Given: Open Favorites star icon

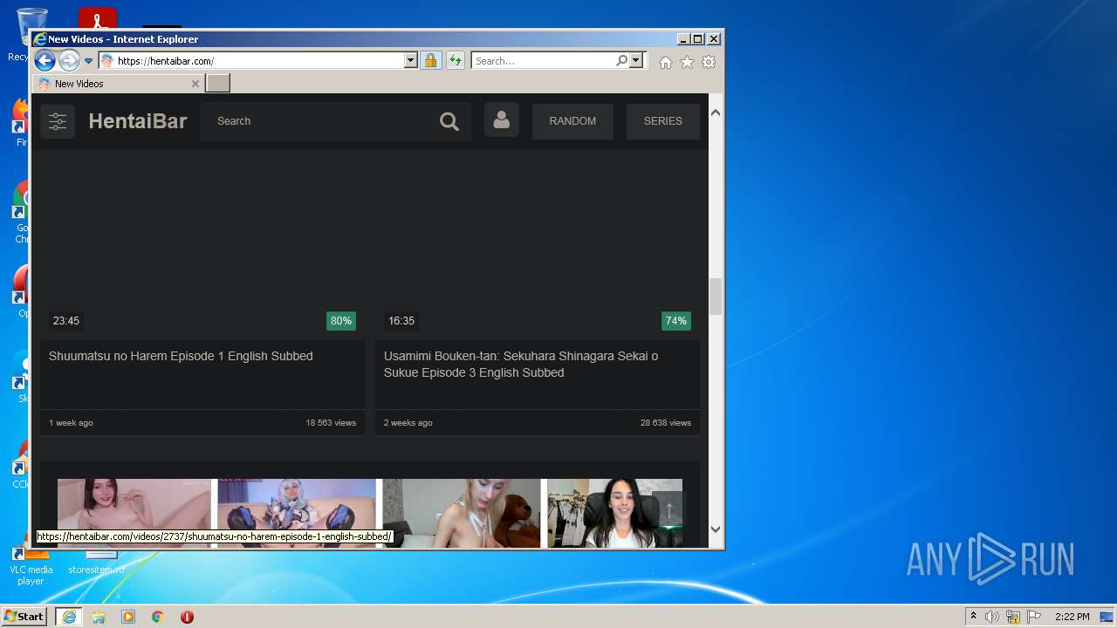Looking at the screenshot, I should [x=687, y=62].
